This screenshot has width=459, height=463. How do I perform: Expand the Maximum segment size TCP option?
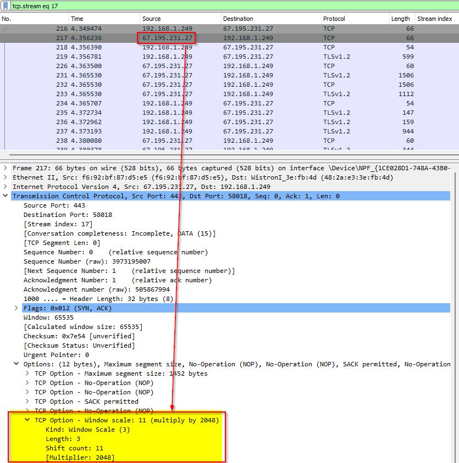tap(25, 373)
